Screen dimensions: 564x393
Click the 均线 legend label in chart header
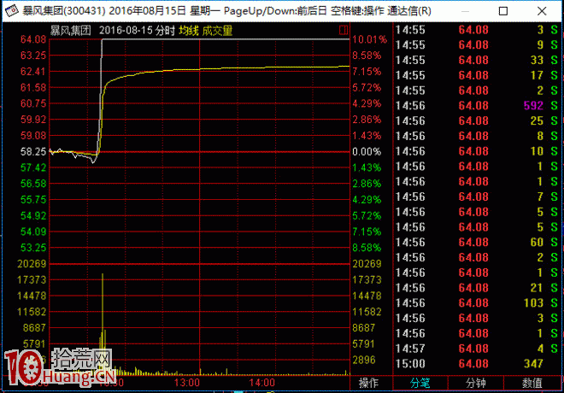(x=189, y=31)
